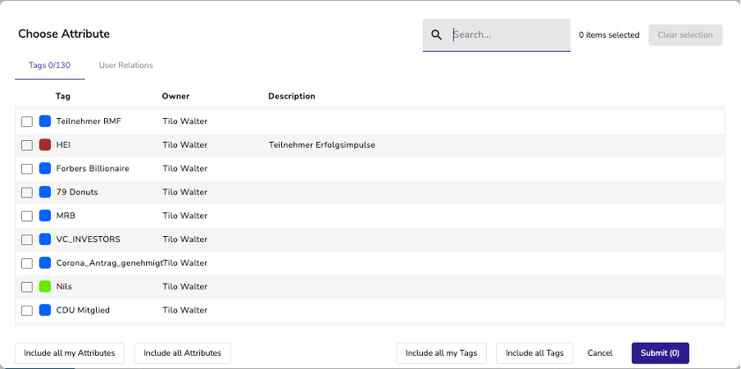741x369 pixels.
Task: Click the Include all Tags button
Action: (x=534, y=353)
